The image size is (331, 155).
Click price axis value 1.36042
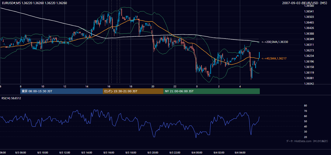[309, 84]
